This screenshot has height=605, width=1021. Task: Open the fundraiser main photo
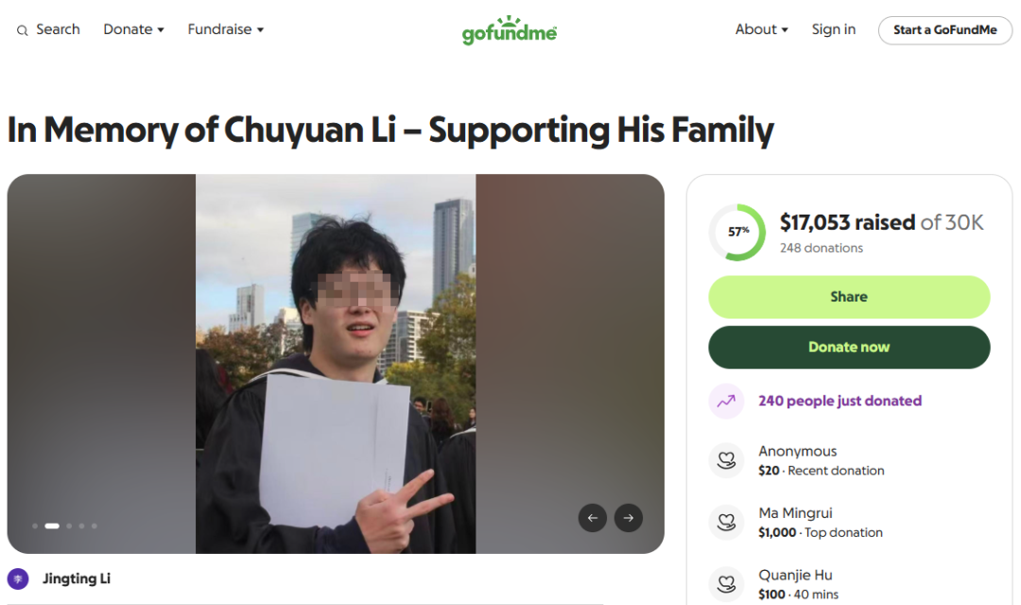pos(336,363)
